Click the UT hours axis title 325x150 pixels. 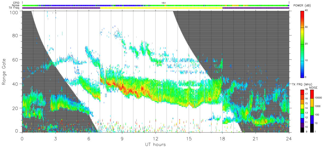click(x=155, y=144)
